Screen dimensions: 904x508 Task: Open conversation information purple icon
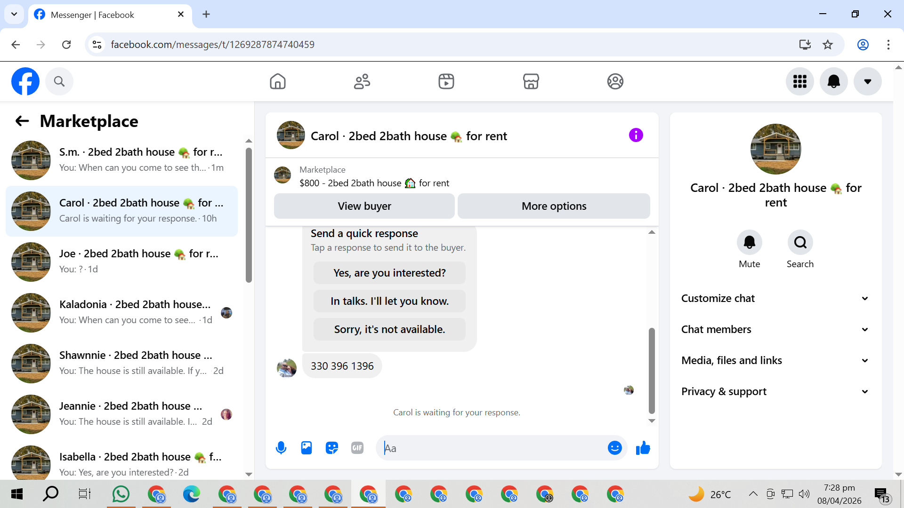tap(636, 135)
